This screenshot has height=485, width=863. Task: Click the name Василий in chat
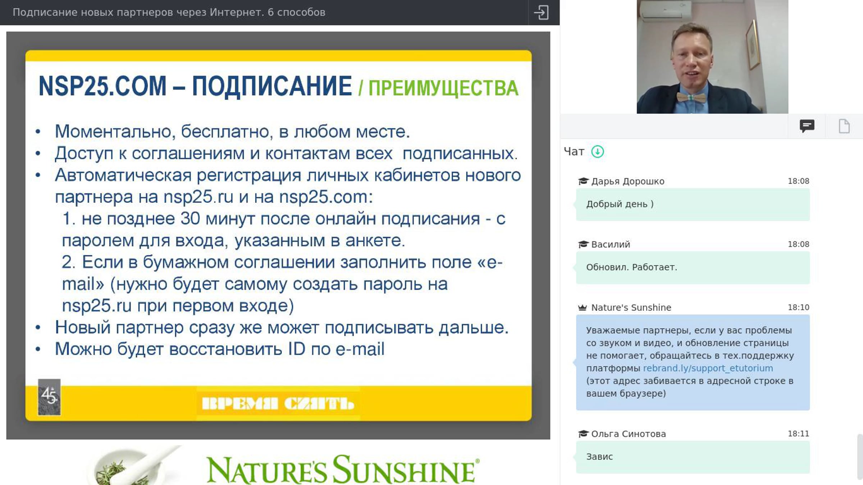611,244
